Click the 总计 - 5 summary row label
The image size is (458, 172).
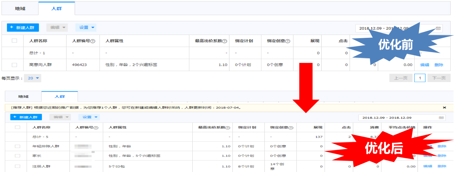click(x=40, y=137)
